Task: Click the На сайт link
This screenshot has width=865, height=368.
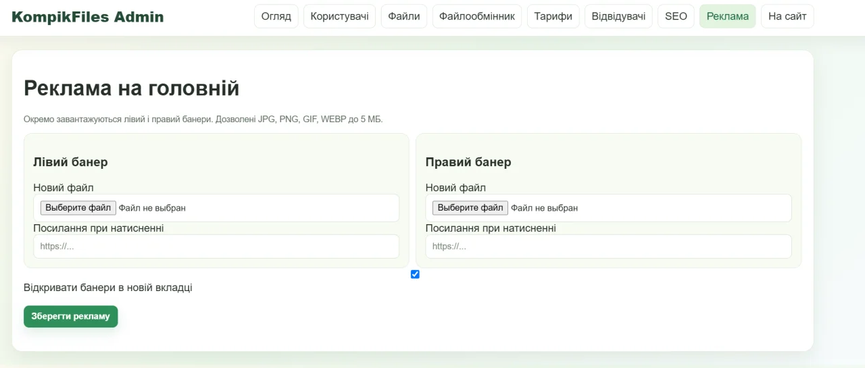Action: pos(787,16)
